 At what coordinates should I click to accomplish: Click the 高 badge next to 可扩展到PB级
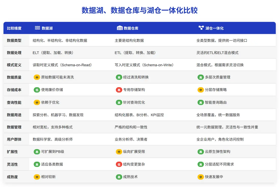tap(37, 152)
